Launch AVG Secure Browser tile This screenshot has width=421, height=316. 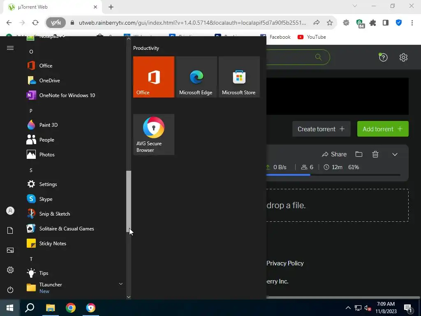(x=154, y=135)
